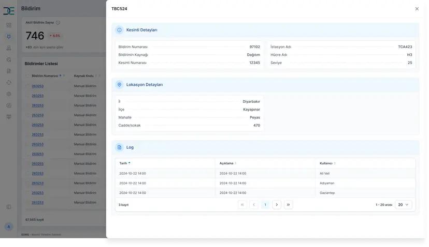Click the 1 - 20 arası range label
The image size is (429, 247).
tap(384, 205)
